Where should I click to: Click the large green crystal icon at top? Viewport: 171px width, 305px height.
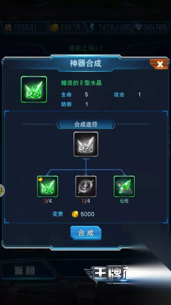tap(34, 89)
